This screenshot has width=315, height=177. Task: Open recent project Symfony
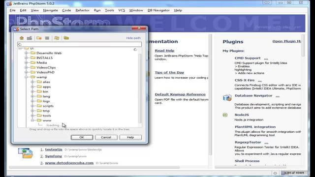coord(54,156)
